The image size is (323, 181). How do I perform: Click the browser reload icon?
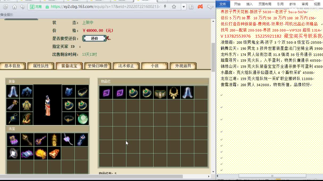tap(5, 7)
